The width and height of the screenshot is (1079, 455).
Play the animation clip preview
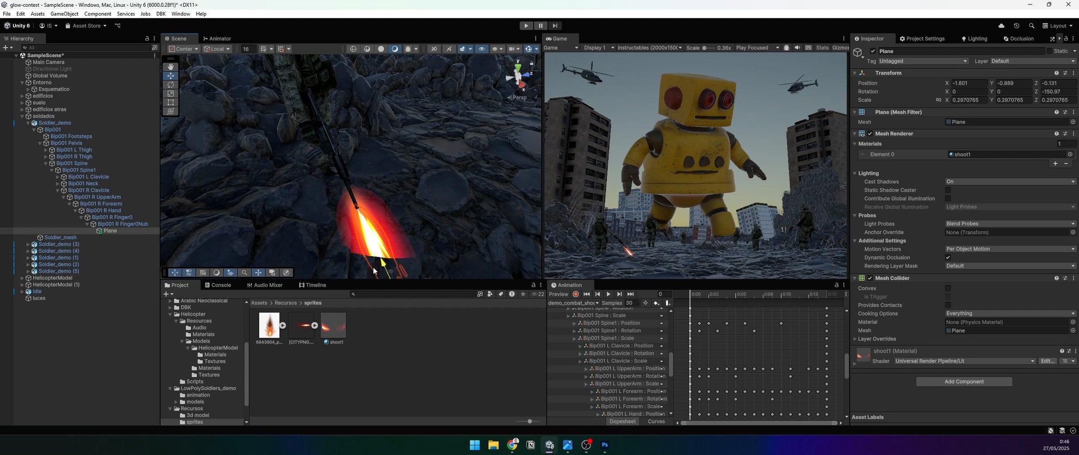[x=608, y=294]
